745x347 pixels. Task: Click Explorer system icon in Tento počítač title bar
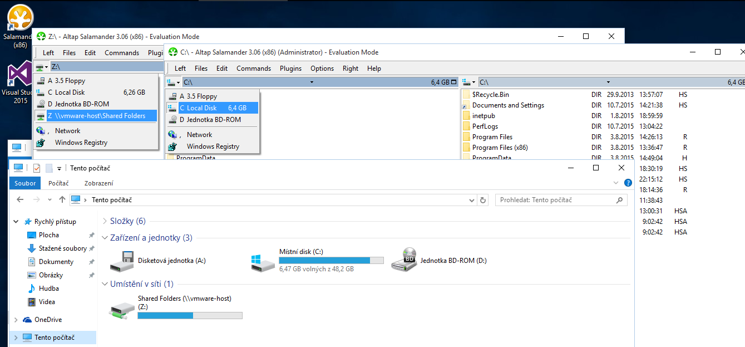[x=18, y=168]
